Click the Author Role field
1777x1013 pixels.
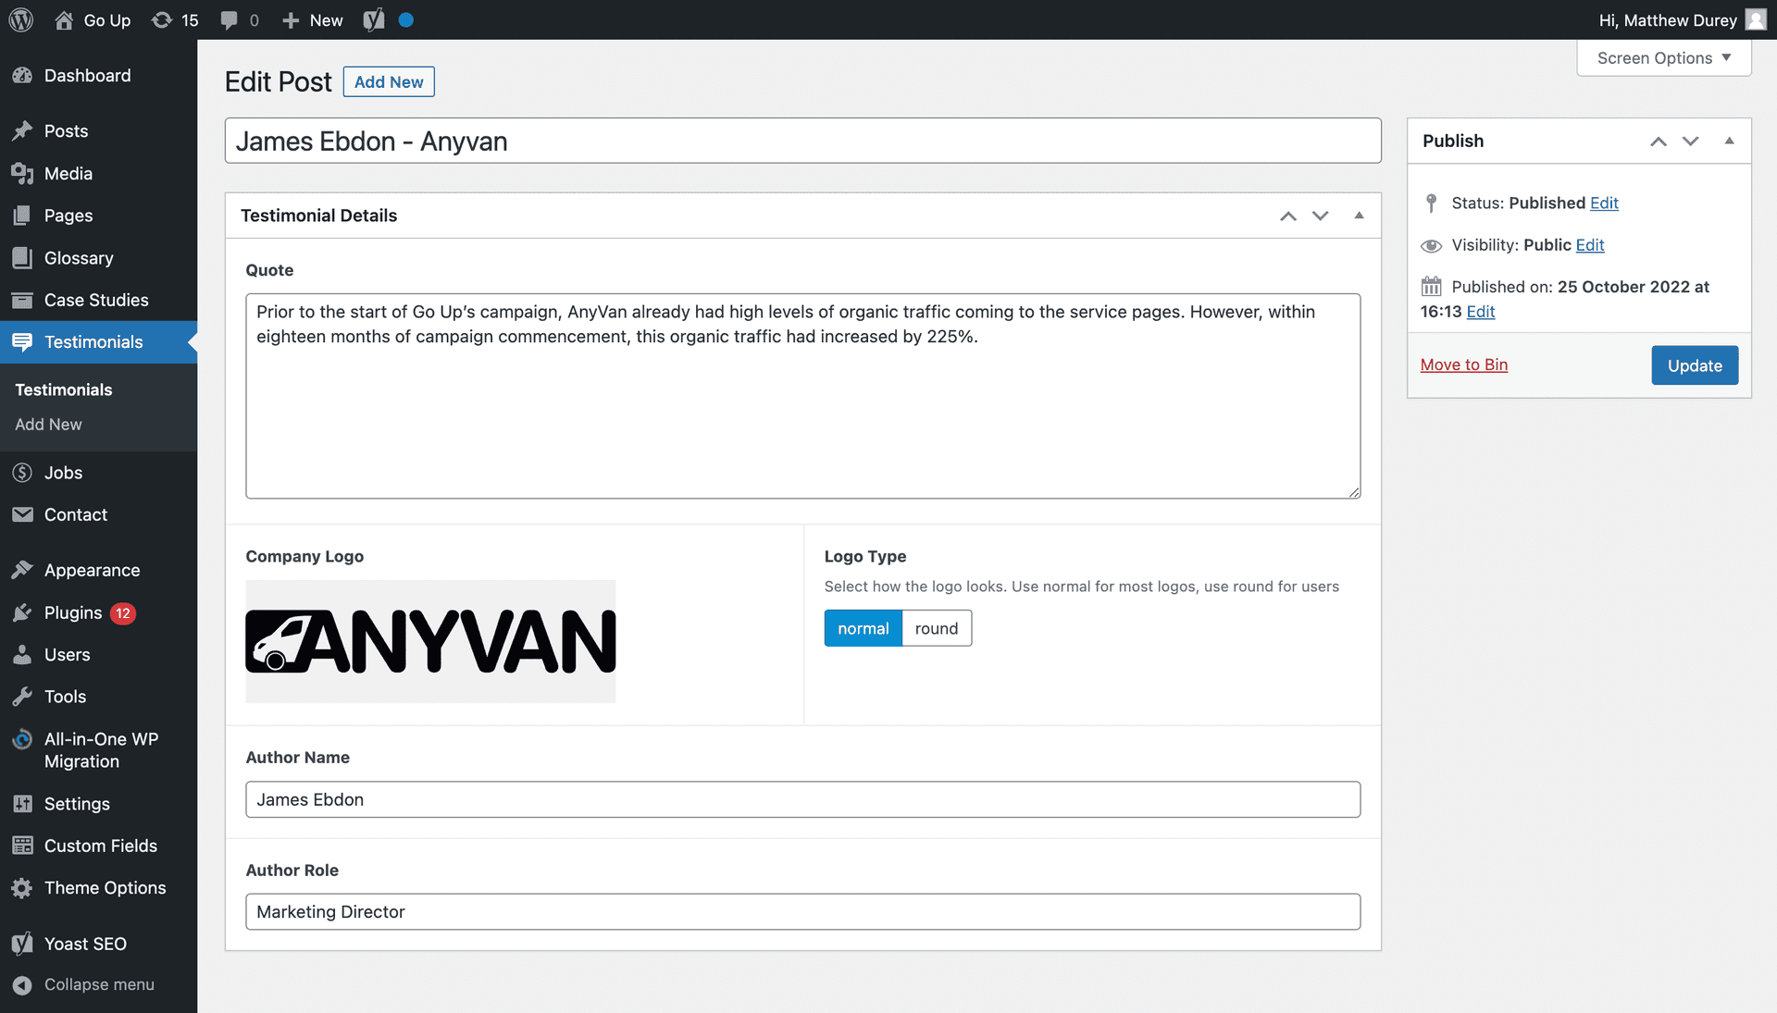tap(802, 911)
